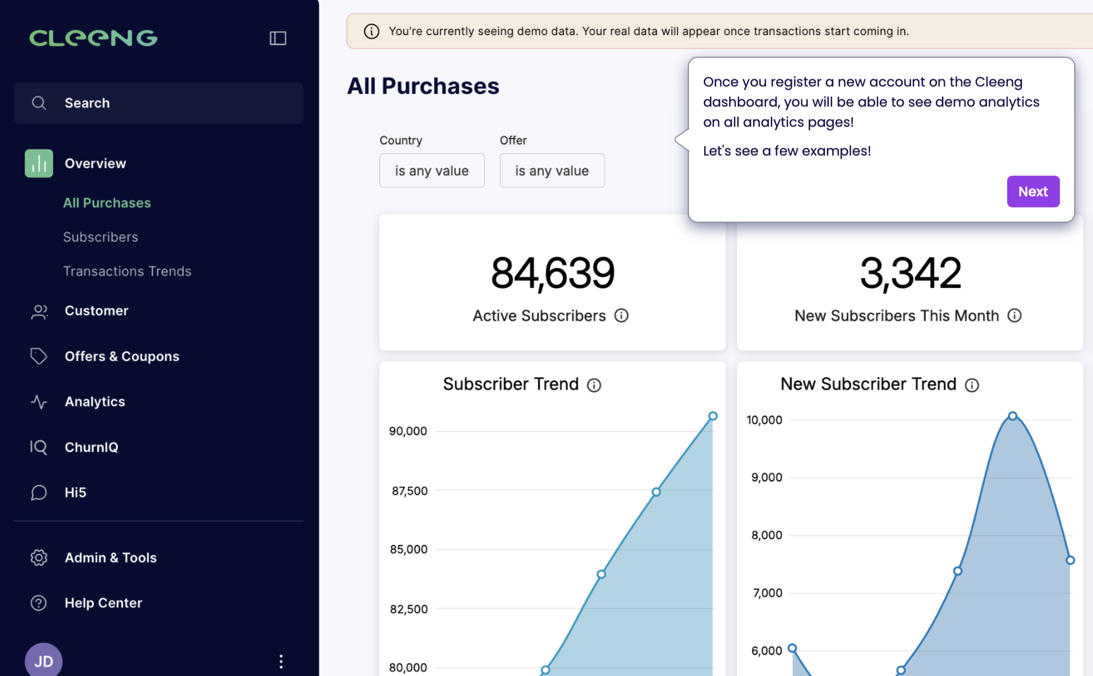Focus the Search field
Viewport: 1093px width, 676px height.
pos(158,103)
